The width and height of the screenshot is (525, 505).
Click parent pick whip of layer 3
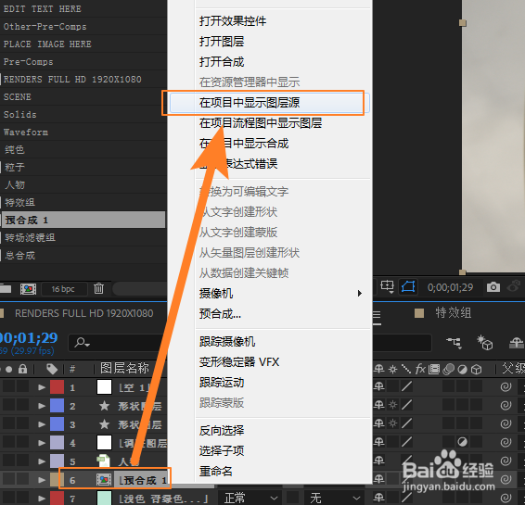pyautogui.click(x=506, y=423)
